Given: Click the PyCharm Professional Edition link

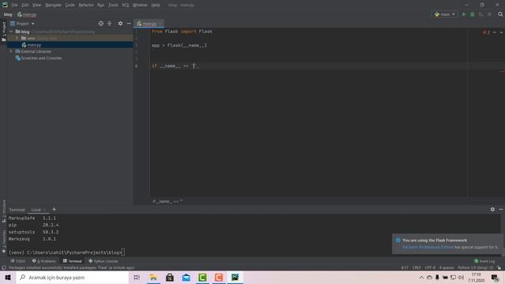Looking at the screenshot, I should tap(428, 247).
